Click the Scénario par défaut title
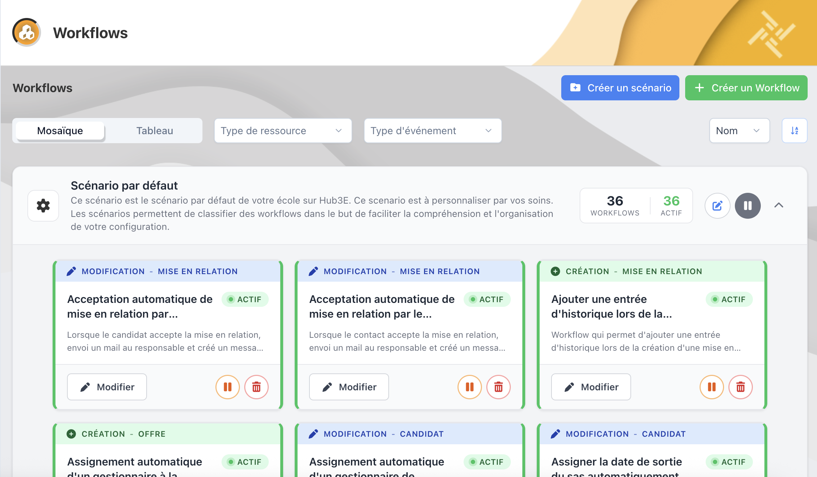 click(x=124, y=186)
